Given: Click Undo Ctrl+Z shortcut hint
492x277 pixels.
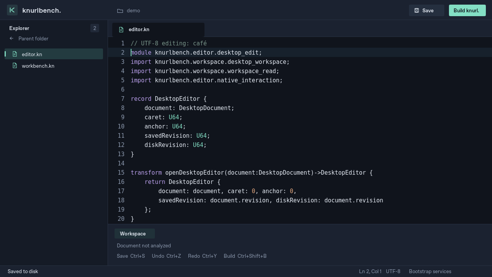Looking at the screenshot, I should pyautogui.click(x=166, y=256).
